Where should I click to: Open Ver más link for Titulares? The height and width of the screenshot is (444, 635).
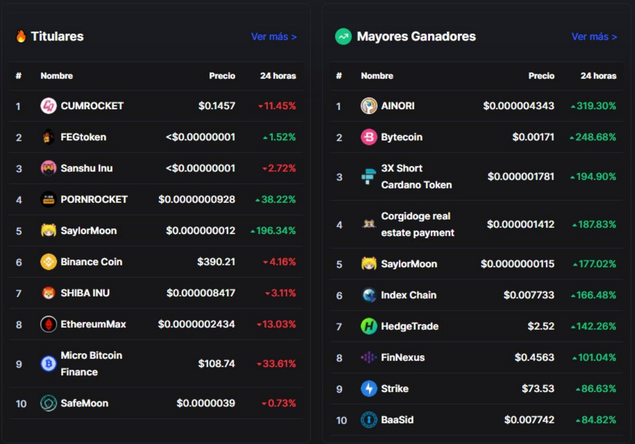(274, 37)
